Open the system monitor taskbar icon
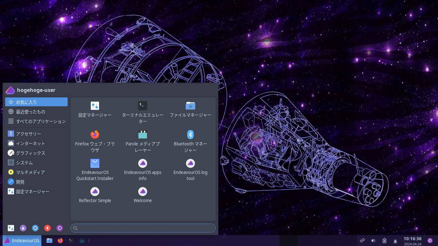This screenshot has height=246, width=438. [82, 241]
